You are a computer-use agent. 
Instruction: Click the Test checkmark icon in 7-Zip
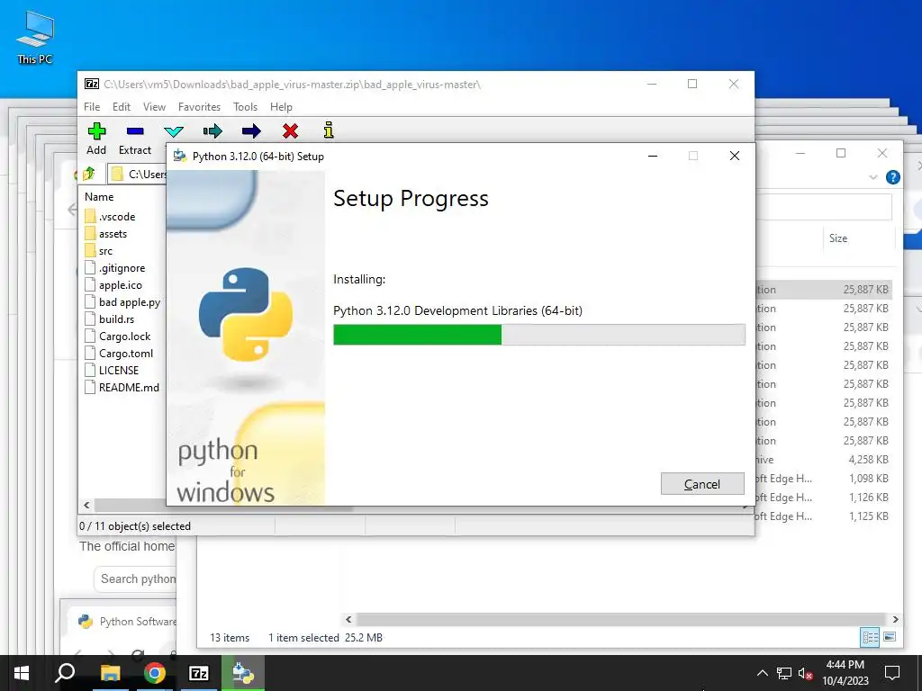(174, 131)
